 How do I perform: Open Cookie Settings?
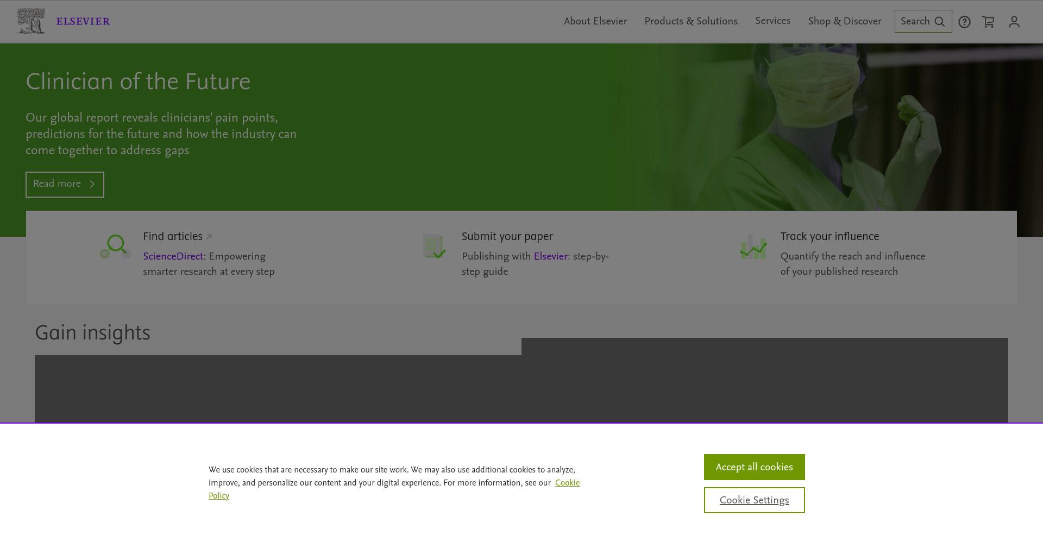[x=754, y=500]
